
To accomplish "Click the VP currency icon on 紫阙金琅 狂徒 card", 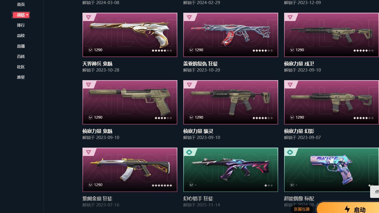I will click(90, 185).
